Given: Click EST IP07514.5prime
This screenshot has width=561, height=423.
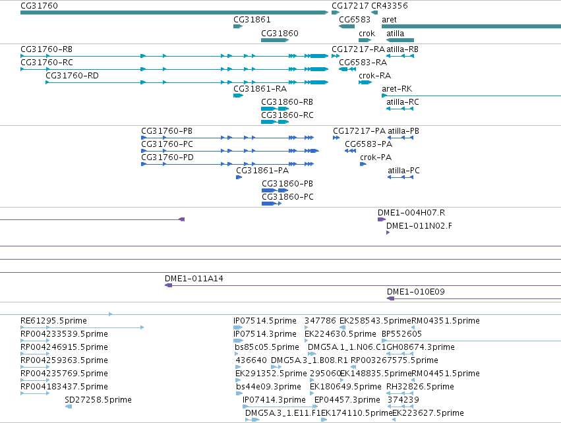Looking at the screenshot, I should (238, 327).
